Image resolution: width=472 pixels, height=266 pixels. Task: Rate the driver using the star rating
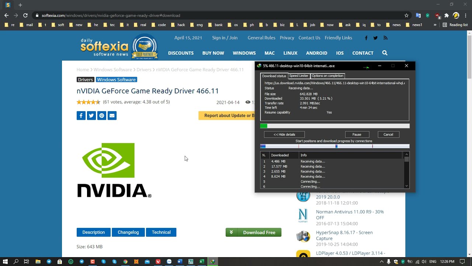(88, 102)
